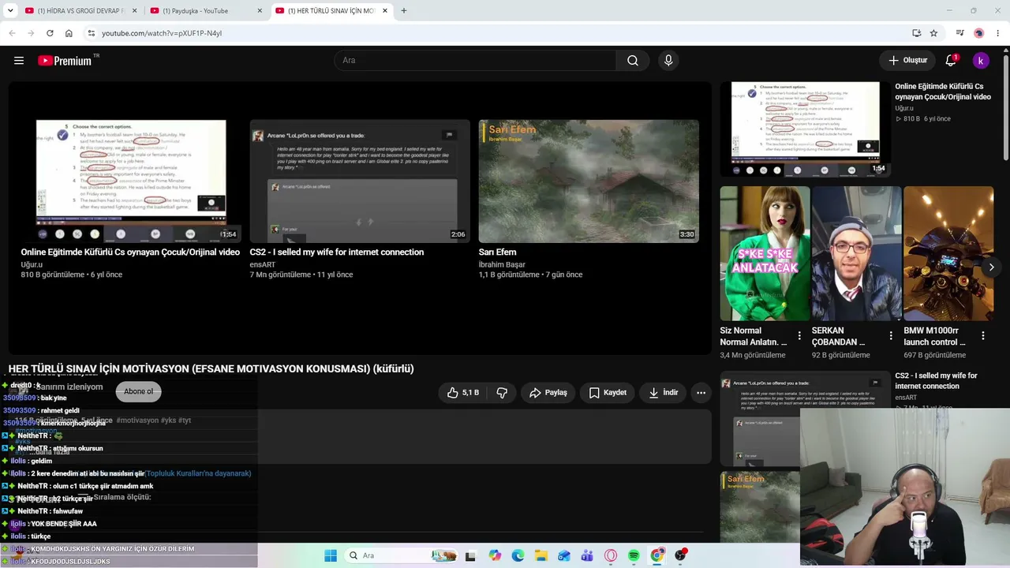Open more actions three-dot menu under video
The width and height of the screenshot is (1010, 568).
(x=701, y=393)
